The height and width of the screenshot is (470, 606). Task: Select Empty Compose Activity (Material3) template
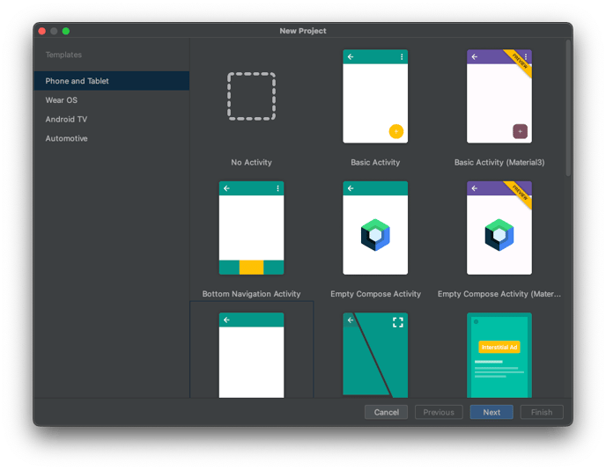[x=499, y=229]
